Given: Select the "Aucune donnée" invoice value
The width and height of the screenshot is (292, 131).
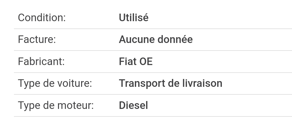Looking at the screenshot, I should click(x=156, y=39).
